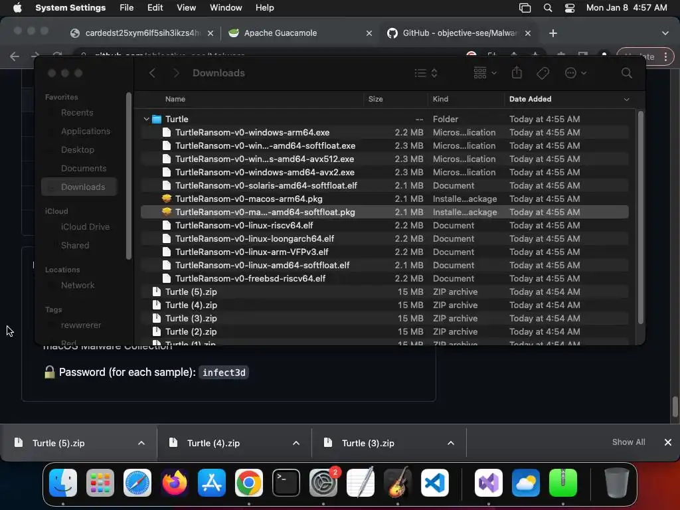Image resolution: width=680 pixels, height=510 pixels.
Task: Open the screen mirroring menu bar icon
Action: coord(525,8)
